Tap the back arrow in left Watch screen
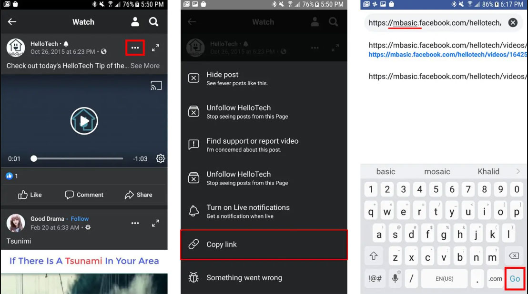This screenshot has width=528, height=294. [12, 22]
